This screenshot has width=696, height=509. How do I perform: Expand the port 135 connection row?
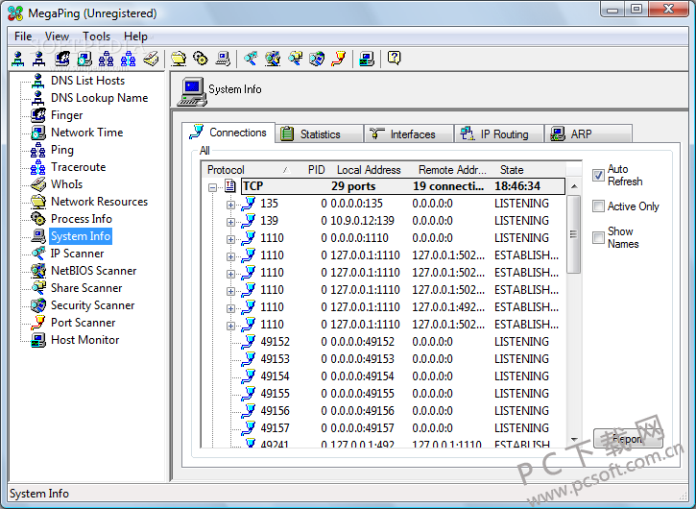230,205
